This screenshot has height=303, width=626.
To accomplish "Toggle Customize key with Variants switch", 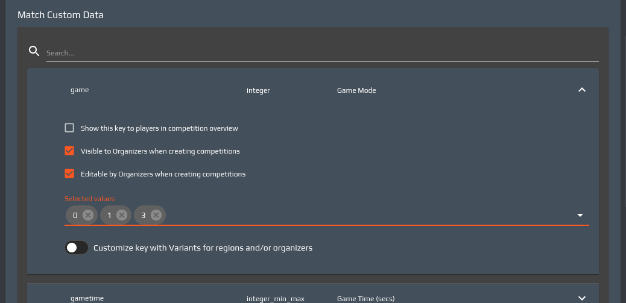I will click(77, 248).
